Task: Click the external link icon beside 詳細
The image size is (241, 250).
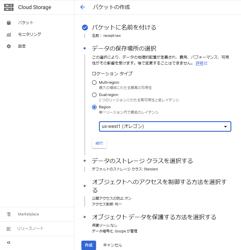Action: tap(206, 63)
